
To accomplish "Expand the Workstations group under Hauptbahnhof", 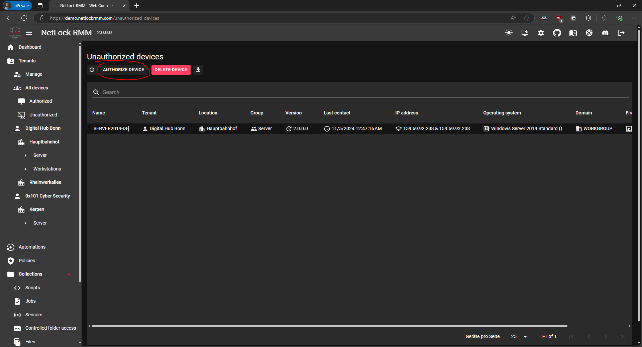I will tap(26, 169).
